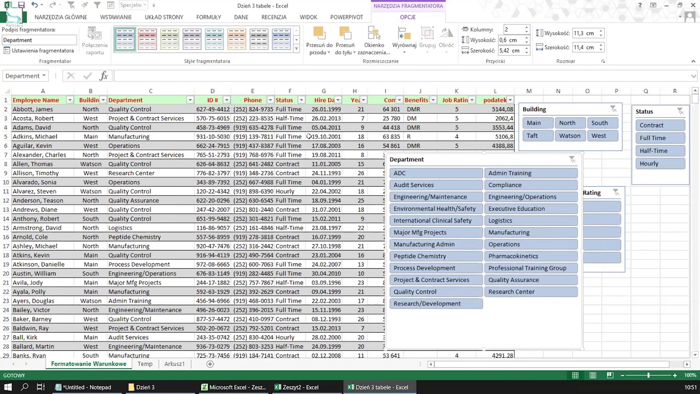The width and height of the screenshot is (700, 394).
Task: Clear filter on the Building slicer
Action: click(614, 109)
